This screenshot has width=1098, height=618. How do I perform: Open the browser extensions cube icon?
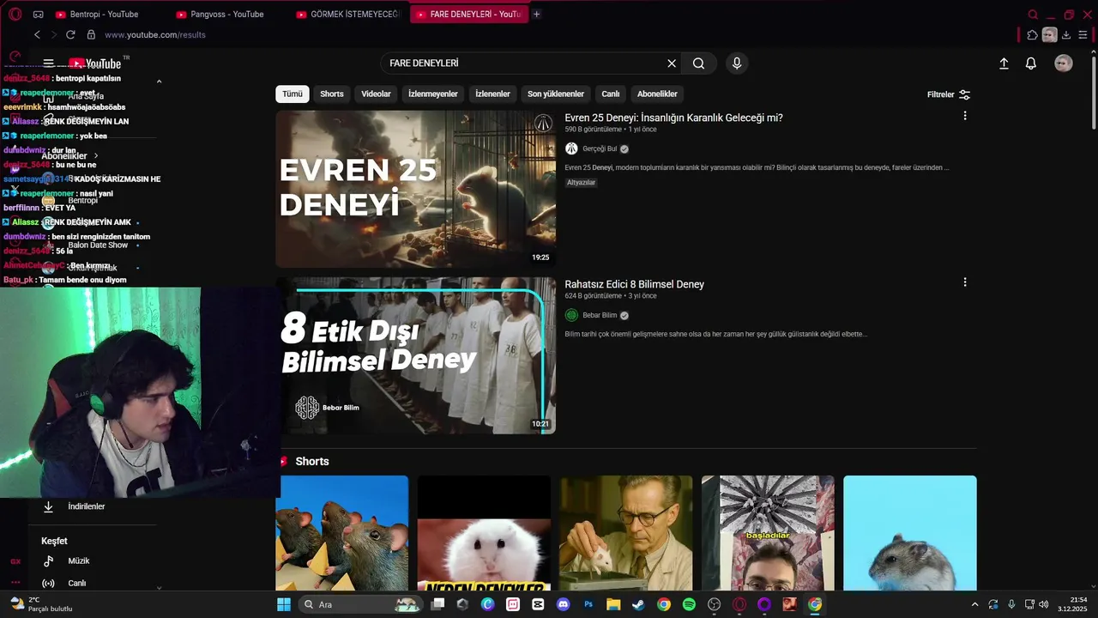[1032, 35]
